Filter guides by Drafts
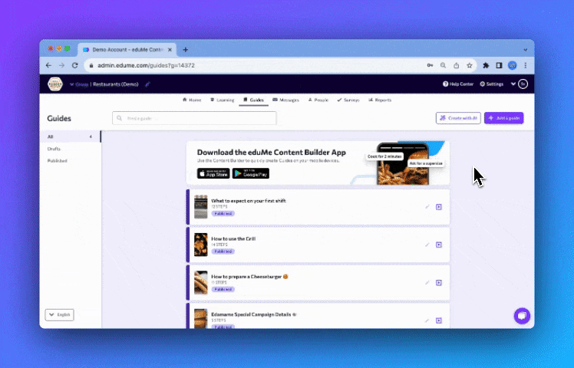Image resolution: width=574 pixels, height=368 pixels. pos(54,149)
